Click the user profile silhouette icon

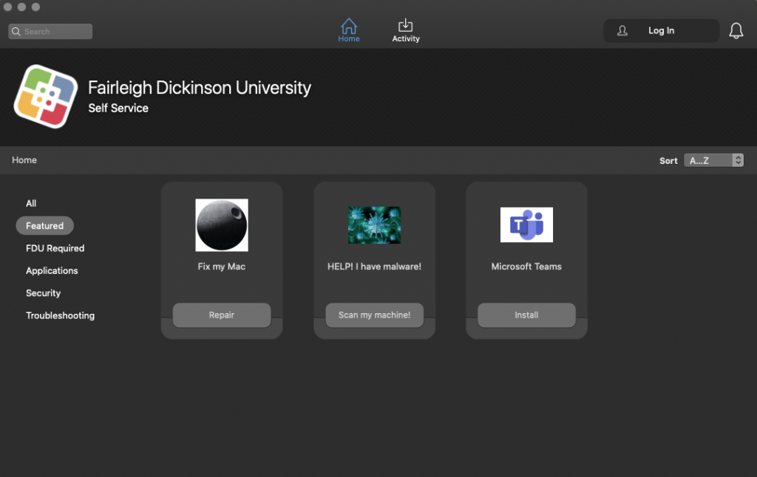click(622, 31)
